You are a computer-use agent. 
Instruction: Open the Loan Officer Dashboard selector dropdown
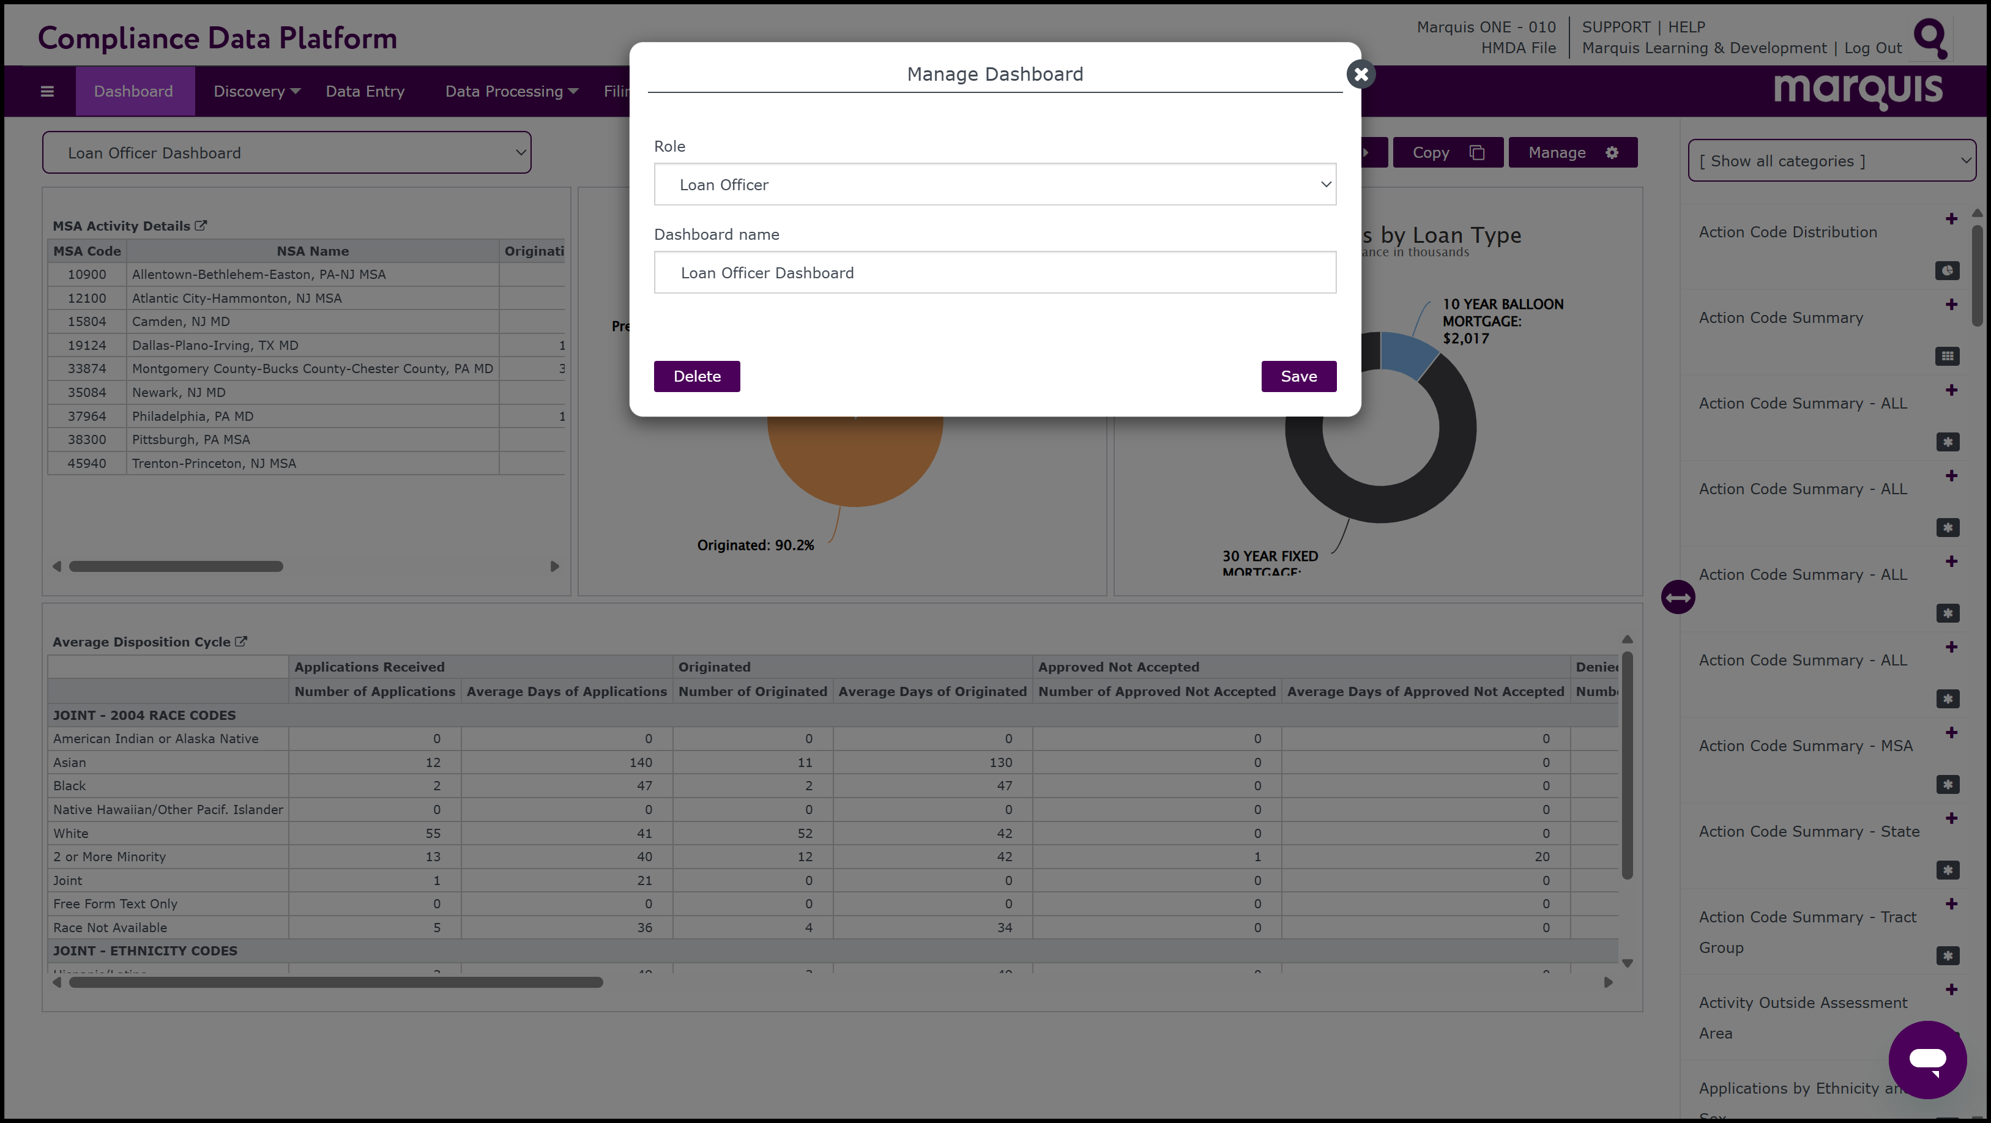click(287, 153)
